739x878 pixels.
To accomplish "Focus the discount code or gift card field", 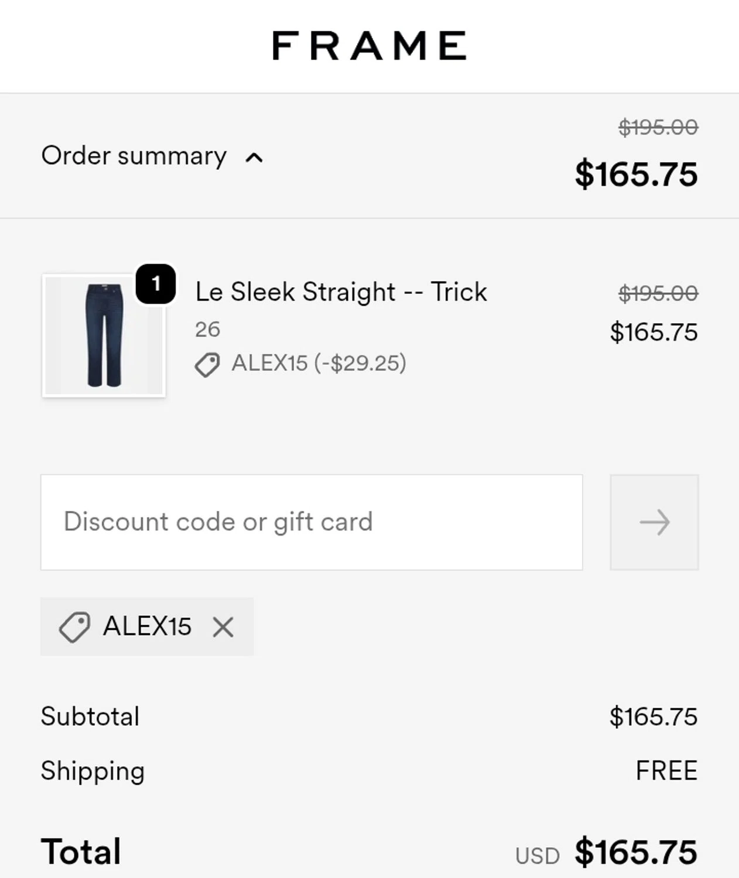I will point(312,522).
